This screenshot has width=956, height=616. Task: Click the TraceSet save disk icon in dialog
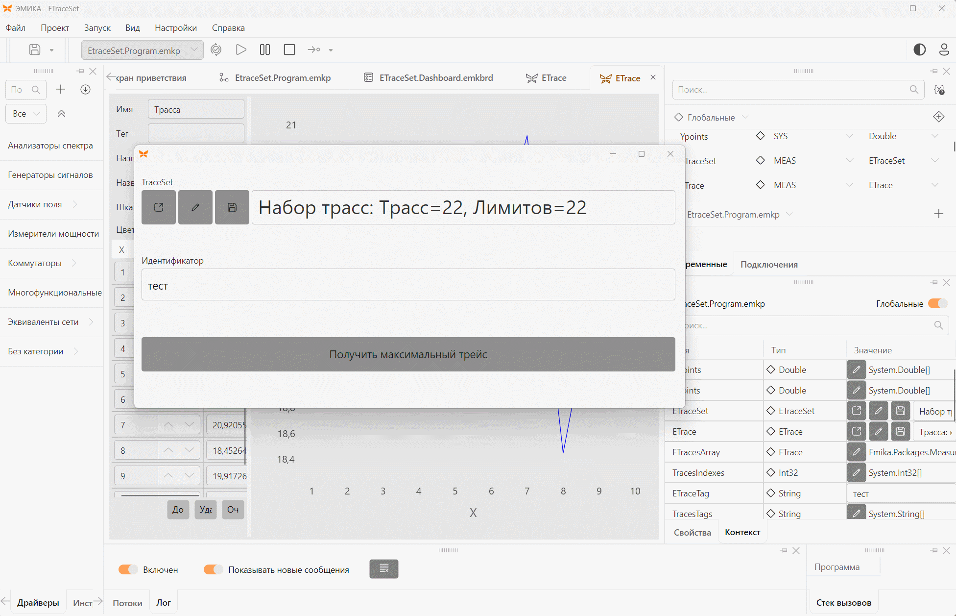pyautogui.click(x=232, y=207)
